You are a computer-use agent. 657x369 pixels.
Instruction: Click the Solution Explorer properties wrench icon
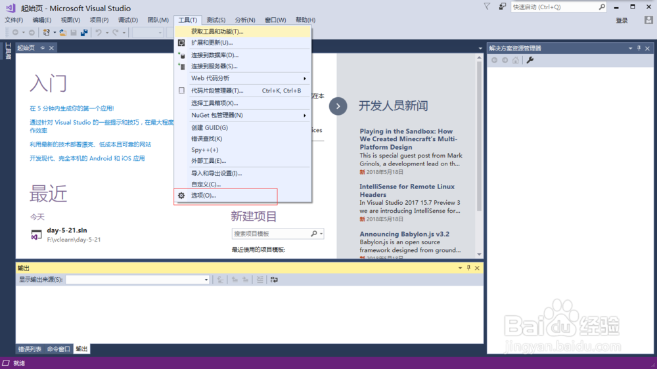click(x=530, y=60)
